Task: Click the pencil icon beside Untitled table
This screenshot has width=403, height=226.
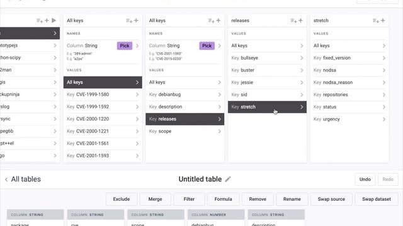Action: [x=228, y=179]
